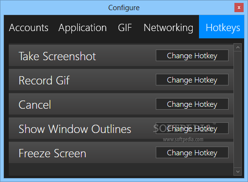
Task: Change Hotkey for Cancel action
Action: (x=192, y=104)
